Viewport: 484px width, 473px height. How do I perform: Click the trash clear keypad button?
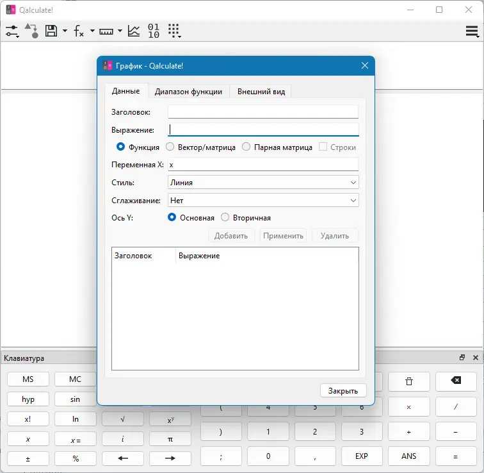click(x=408, y=381)
